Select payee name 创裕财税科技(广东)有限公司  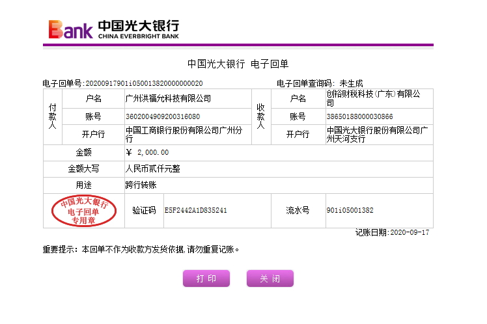click(x=374, y=98)
